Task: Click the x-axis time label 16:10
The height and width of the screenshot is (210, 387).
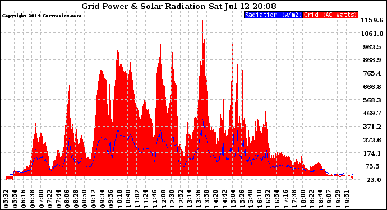Action: (259, 198)
